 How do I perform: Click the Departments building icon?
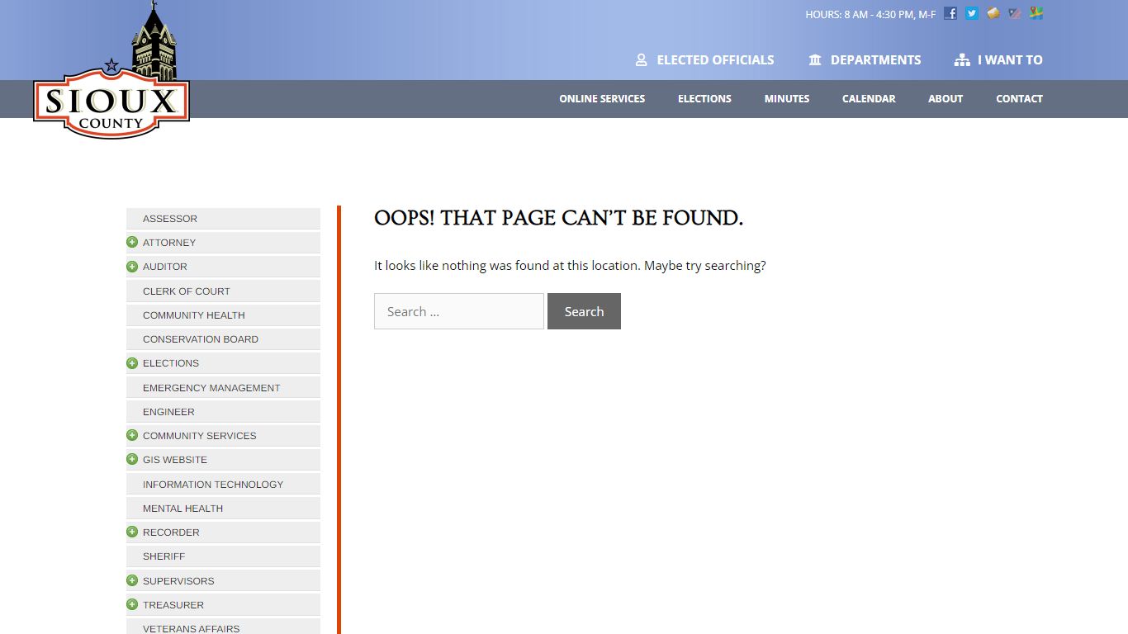(815, 60)
